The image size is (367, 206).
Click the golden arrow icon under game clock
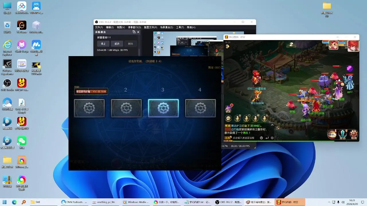(x=227, y=46)
